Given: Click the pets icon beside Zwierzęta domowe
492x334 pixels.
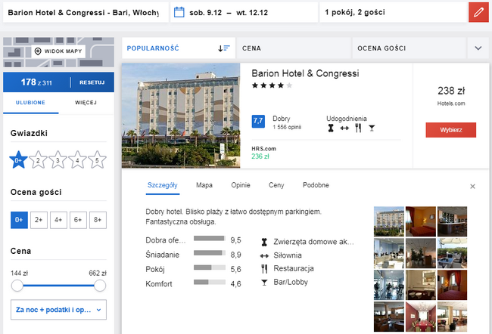Looking at the screenshot, I should tap(264, 242).
